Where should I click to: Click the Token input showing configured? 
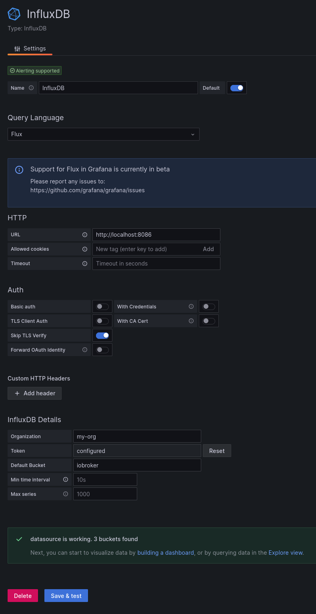click(x=137, y=451)
